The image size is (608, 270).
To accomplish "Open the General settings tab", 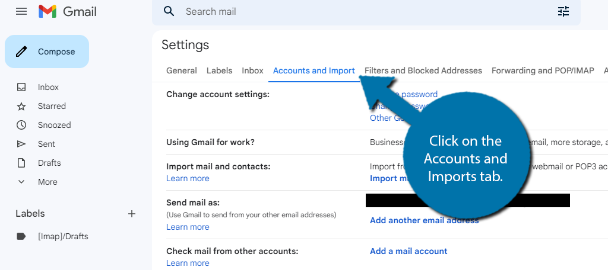I will coord(182,71).
